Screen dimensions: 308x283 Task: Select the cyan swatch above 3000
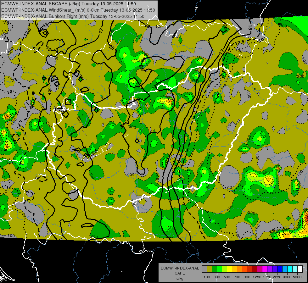coord(290,269)
